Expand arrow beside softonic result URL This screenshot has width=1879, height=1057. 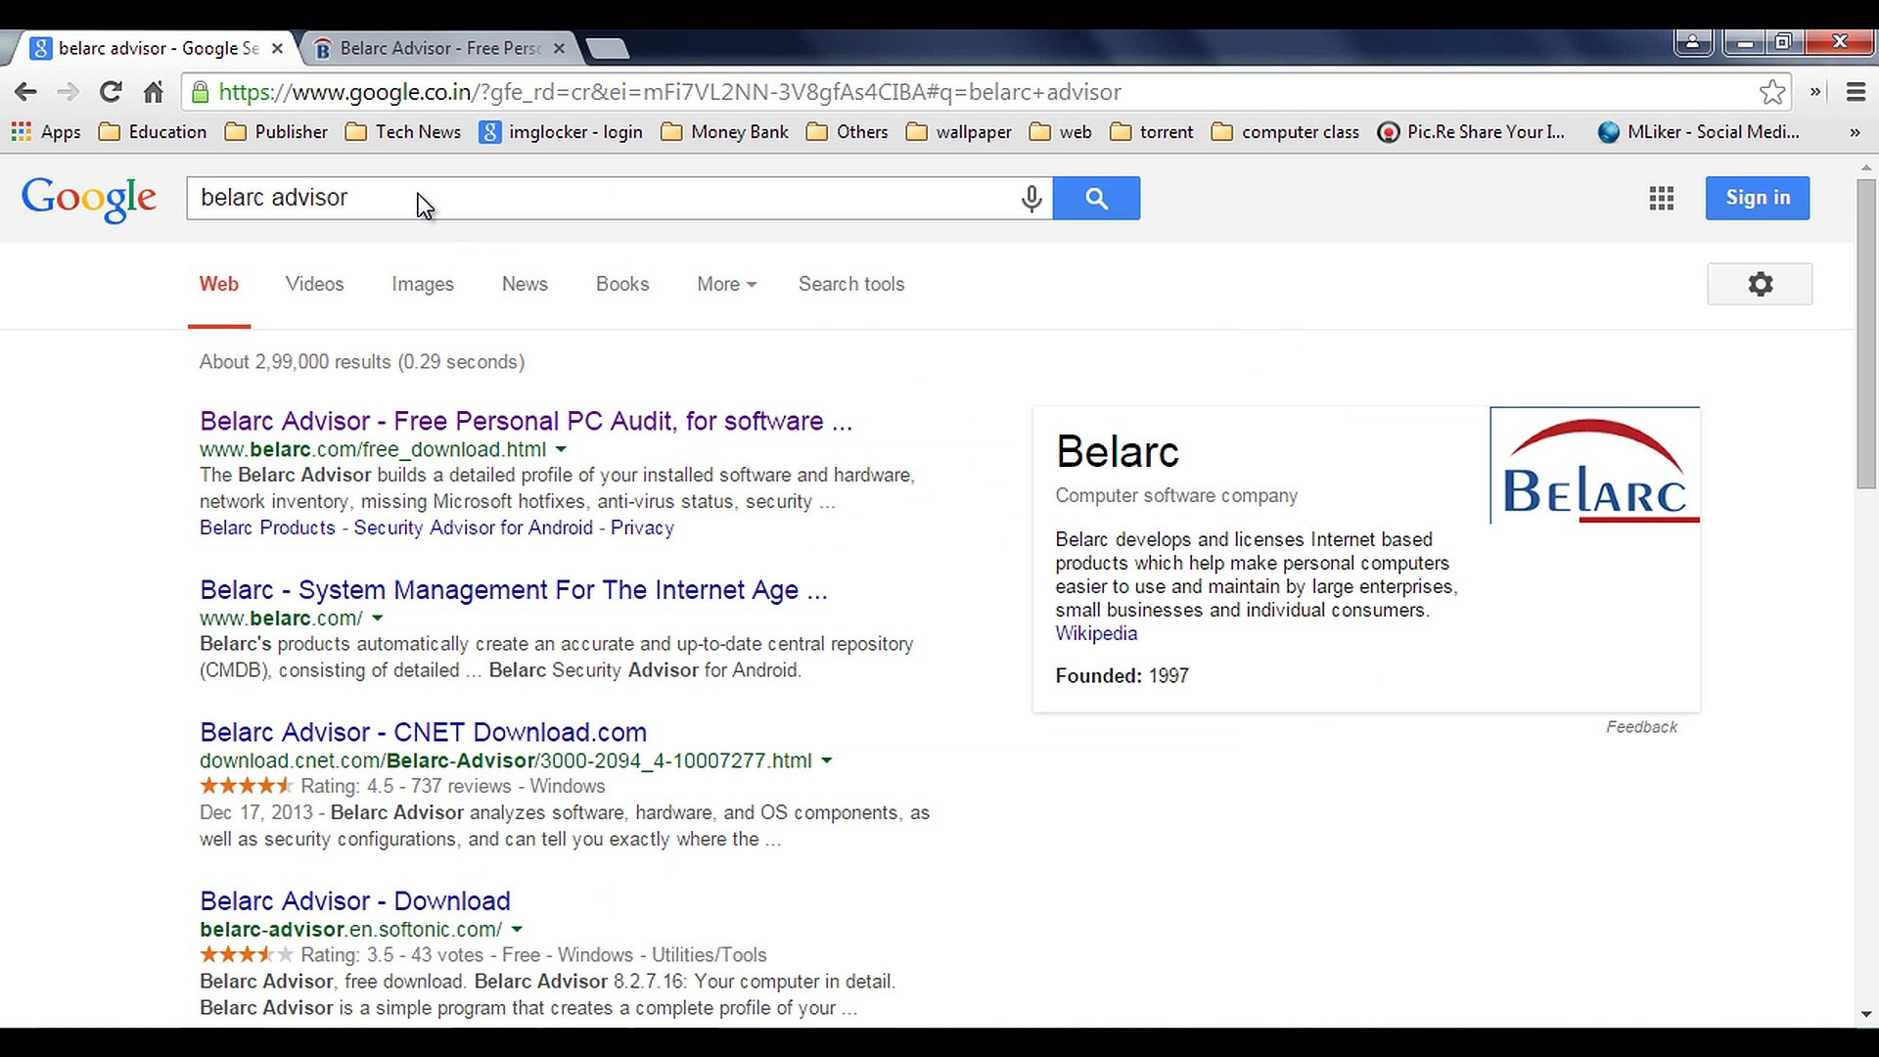[x=517, y=930]
